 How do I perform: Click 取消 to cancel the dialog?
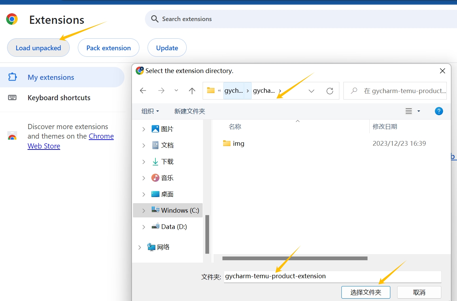click(x=419, y=292)
